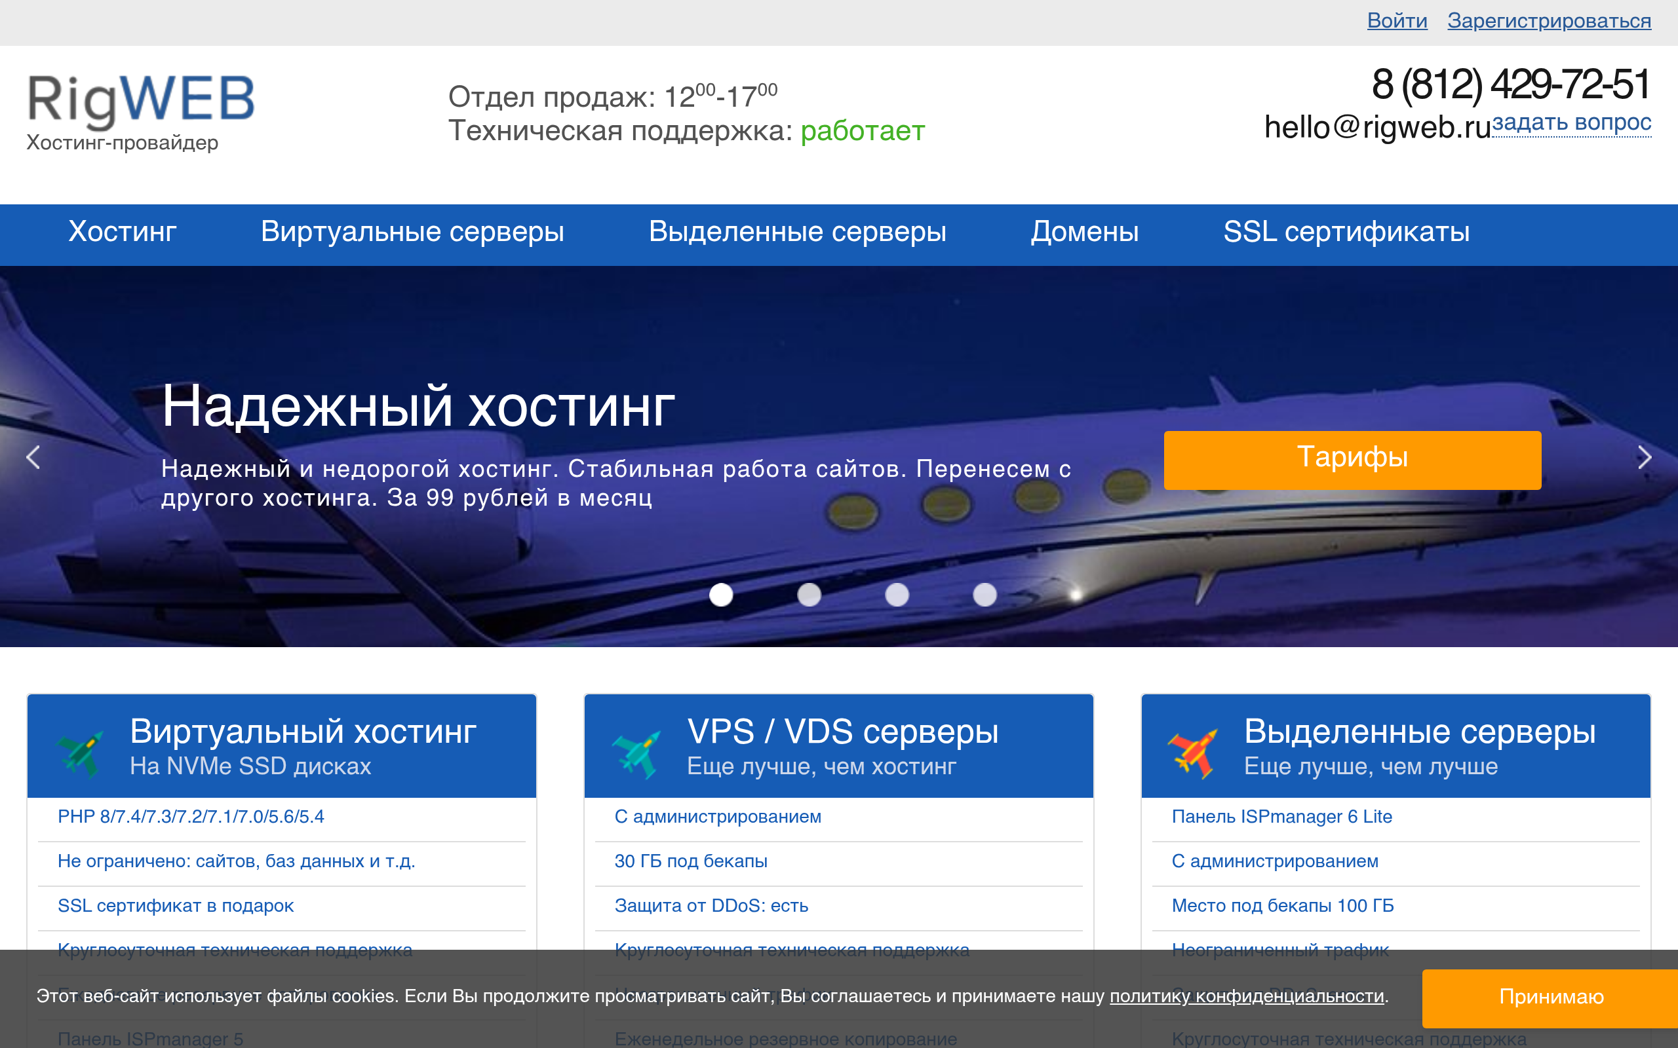Open the политику конфиденциальности link
The image size is (1678, 1048).
(x=1247, y=996)
